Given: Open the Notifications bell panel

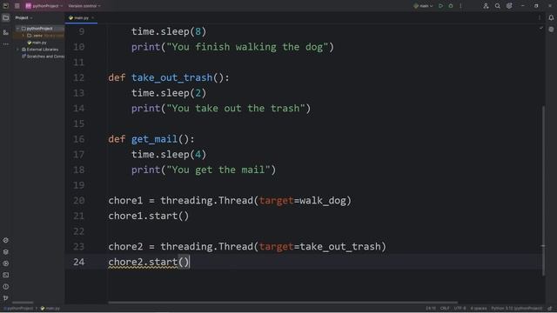Looking at the screenshot, I should (x=551, y=17).
